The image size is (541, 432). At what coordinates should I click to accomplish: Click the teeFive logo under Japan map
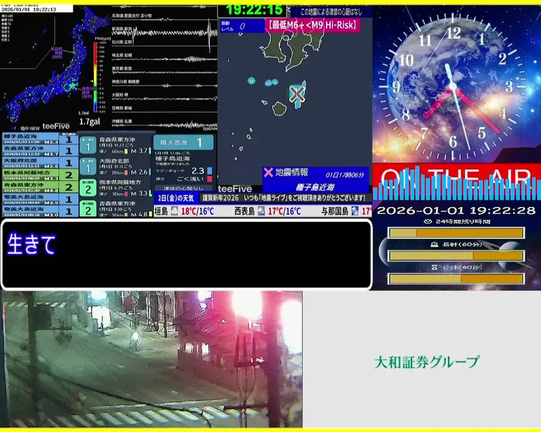coord(56,126)
